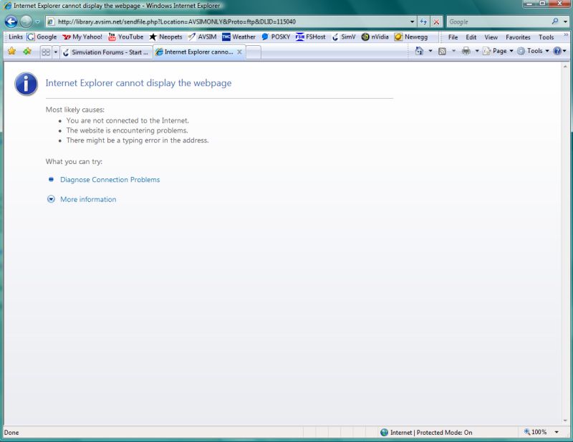
Task: Expand the More information section
Action: pos(88,200)
